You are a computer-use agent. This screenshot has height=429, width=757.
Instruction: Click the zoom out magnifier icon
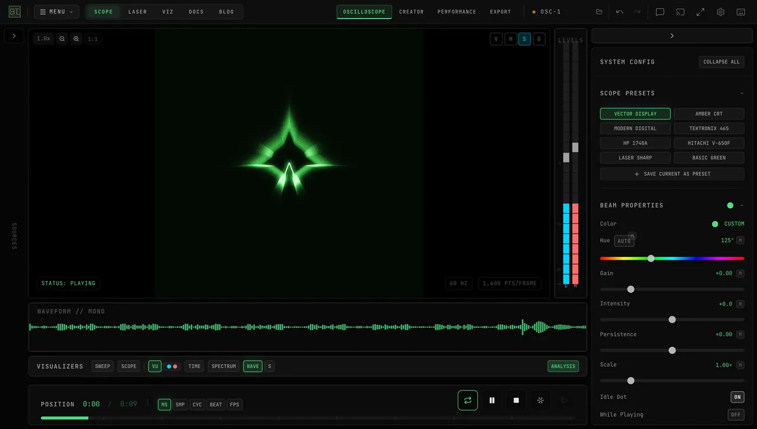[62, 38]
